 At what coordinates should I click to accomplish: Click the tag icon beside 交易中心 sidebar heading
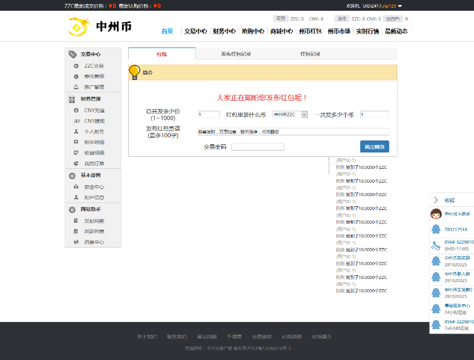[x=73, y=54]
